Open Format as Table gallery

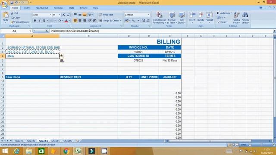[172, 18]
